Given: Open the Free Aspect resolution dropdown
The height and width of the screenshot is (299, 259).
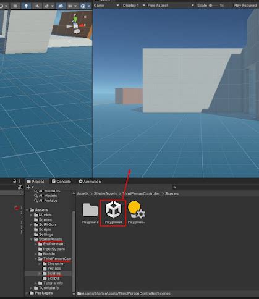Looking at the screenshot, I should coord(171,6).
